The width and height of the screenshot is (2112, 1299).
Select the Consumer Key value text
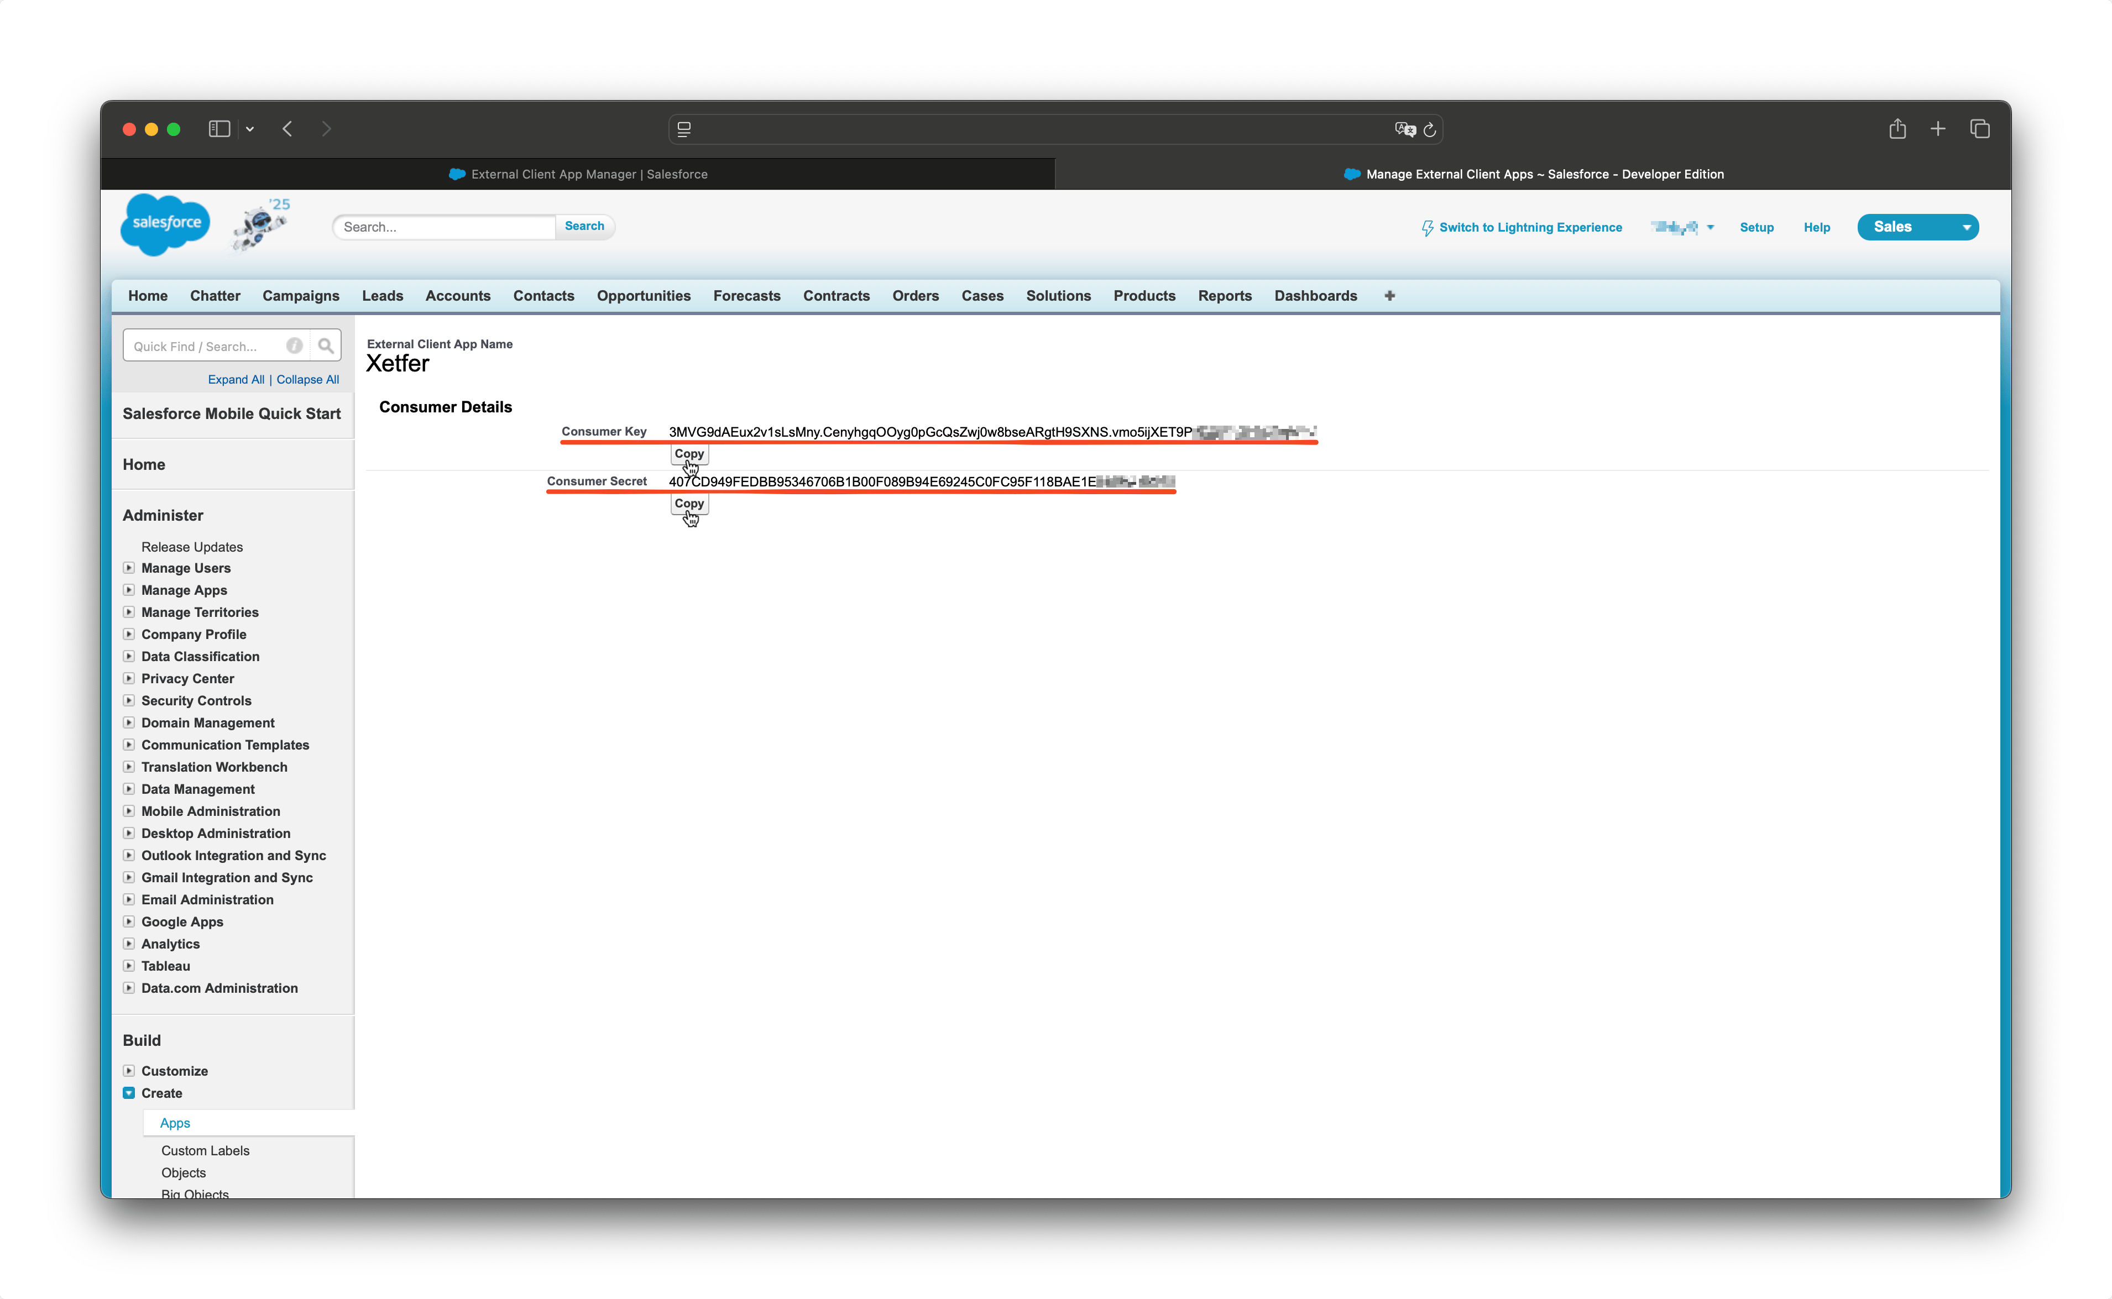pos(992,432)
